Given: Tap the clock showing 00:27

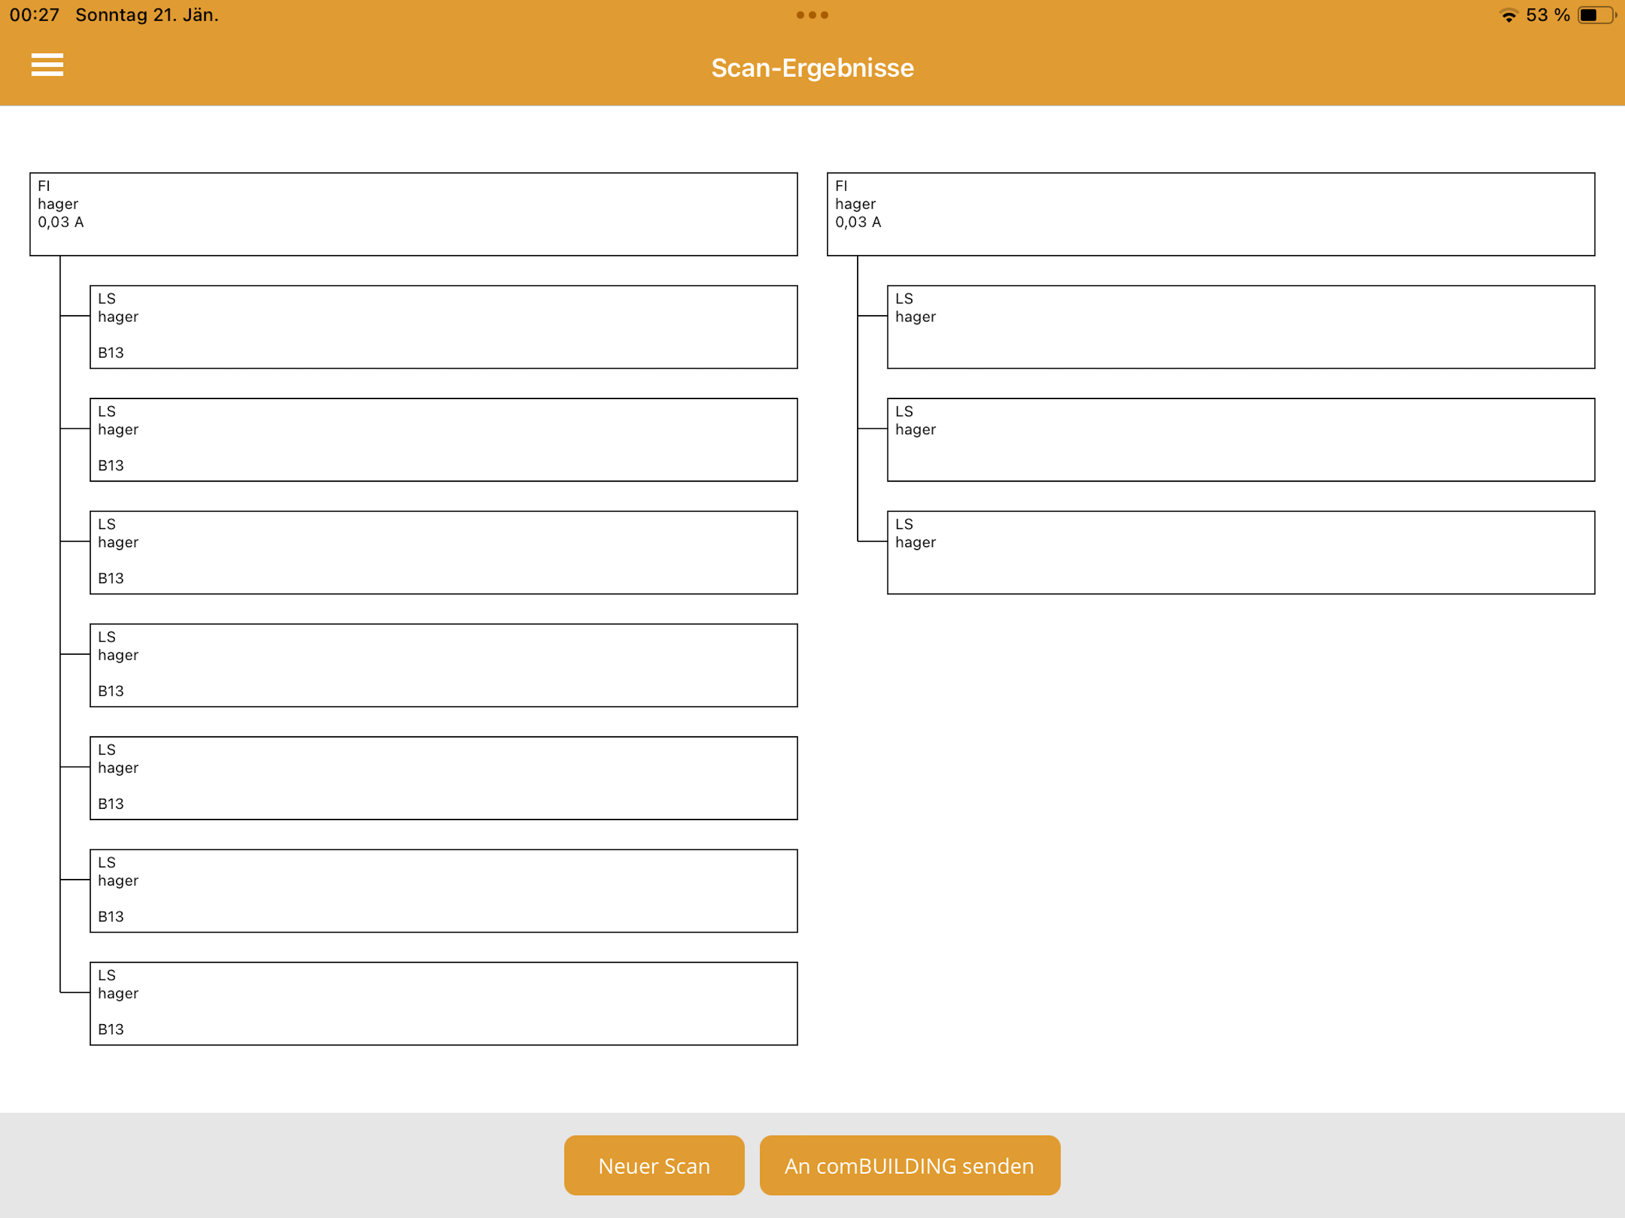Looking at the screenshot, I should 34,15.
